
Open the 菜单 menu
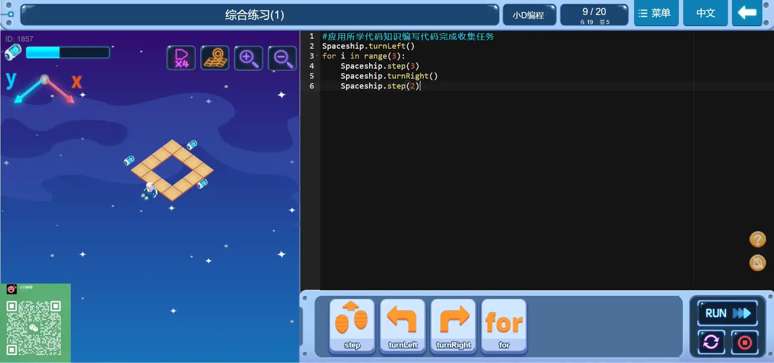tap(656, 13)
